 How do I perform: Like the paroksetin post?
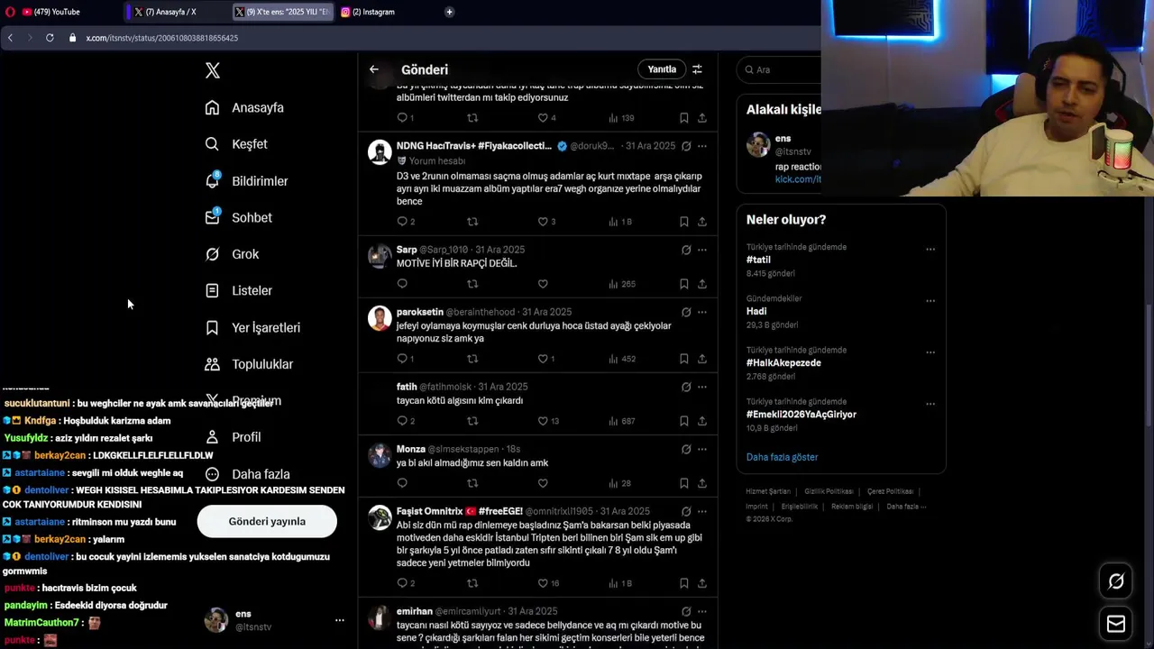coord(543,359)
